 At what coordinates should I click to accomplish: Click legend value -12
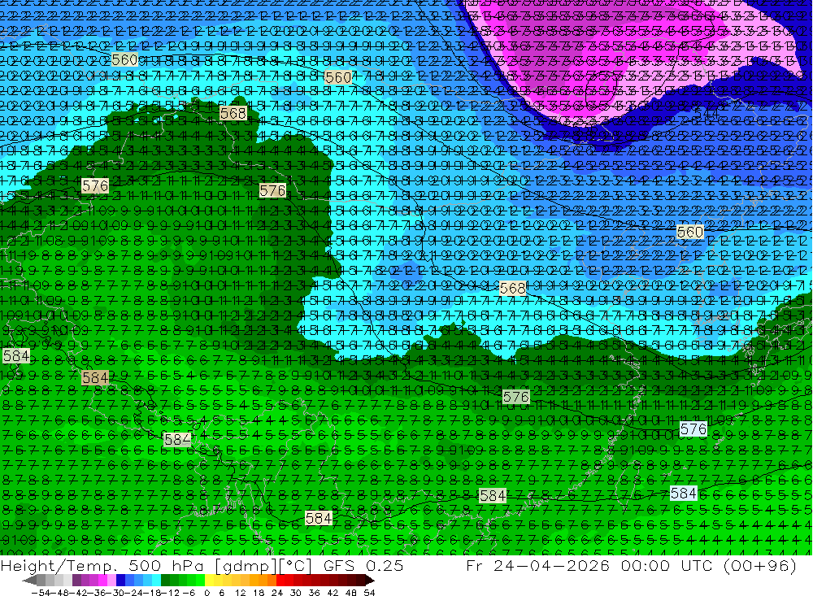(x=170, y=593)
